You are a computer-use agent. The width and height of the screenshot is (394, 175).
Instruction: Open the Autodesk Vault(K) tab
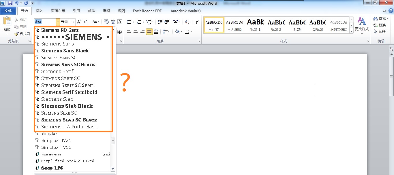click(x=185, y=11)
